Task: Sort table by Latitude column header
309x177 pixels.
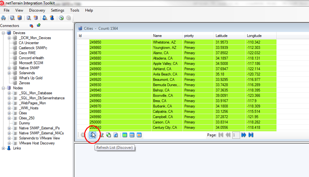Action: (221, 36)
